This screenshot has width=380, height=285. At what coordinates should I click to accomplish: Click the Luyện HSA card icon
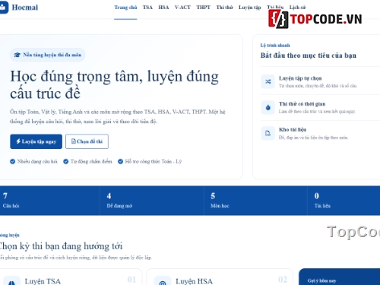click(163, 281)
